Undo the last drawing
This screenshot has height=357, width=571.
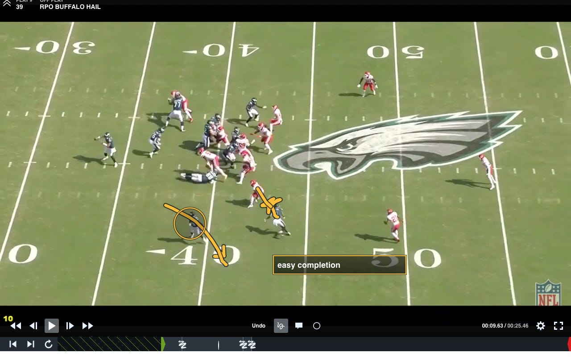click(259, 326)
